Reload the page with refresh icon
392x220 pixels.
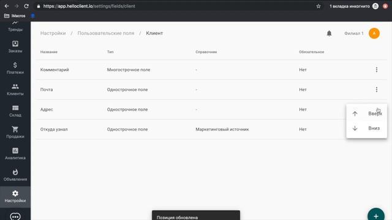coord(26,6)
